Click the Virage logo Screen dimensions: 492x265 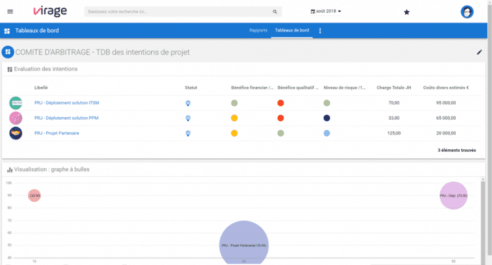point(50,12)
